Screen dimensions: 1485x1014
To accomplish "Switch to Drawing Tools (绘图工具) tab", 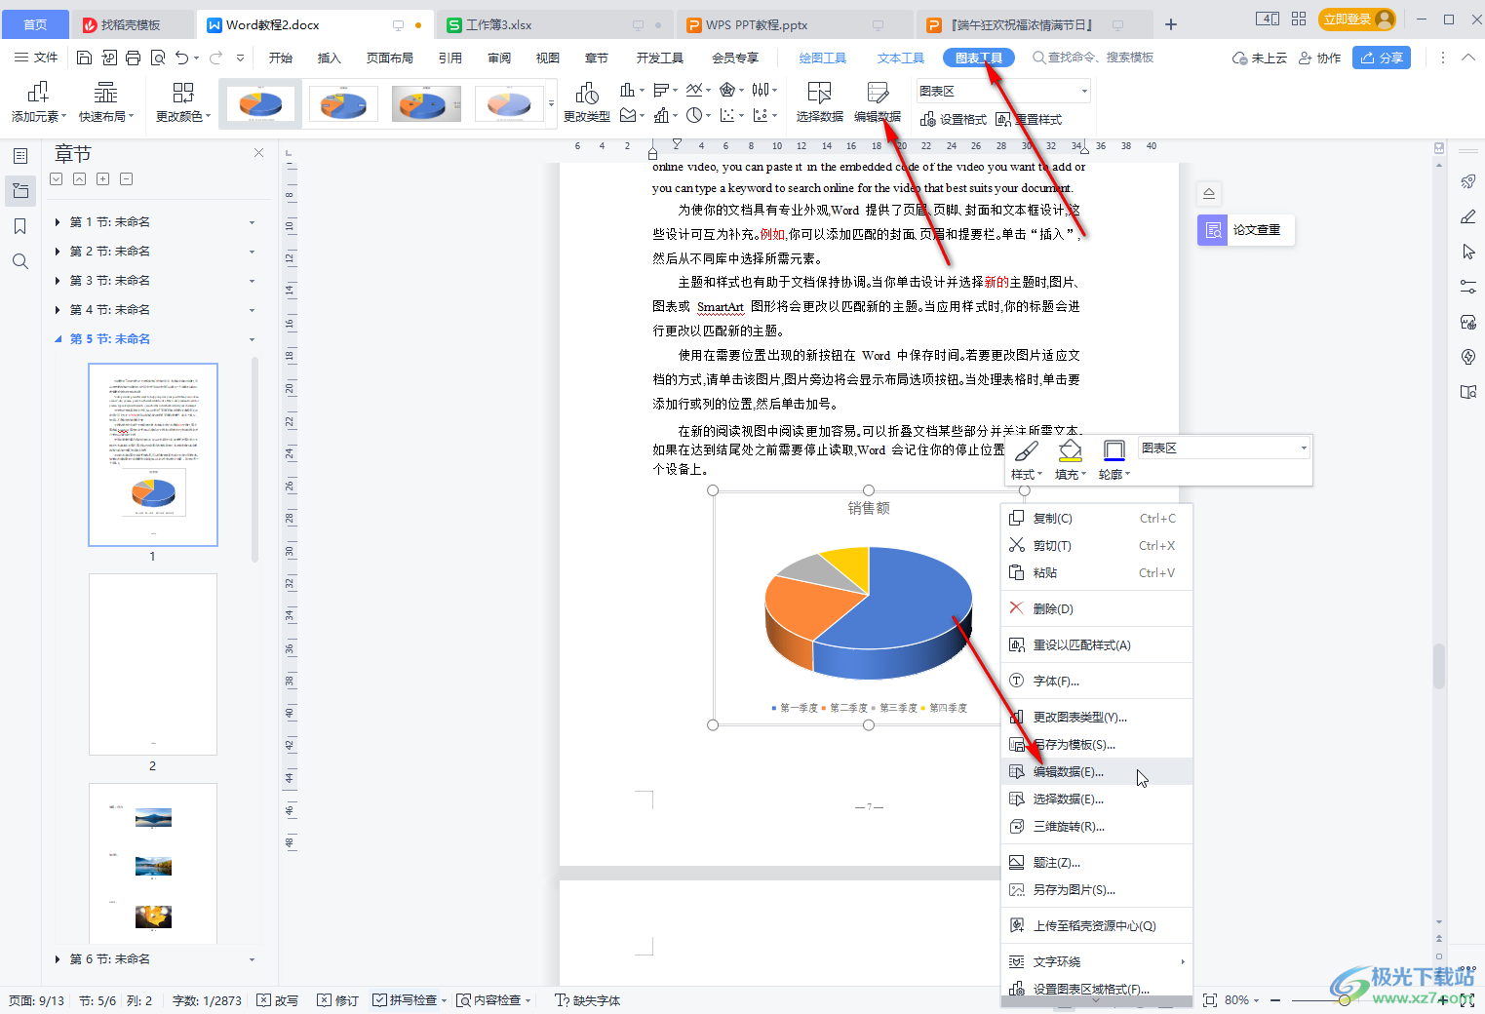I will (x=823, y=58).
